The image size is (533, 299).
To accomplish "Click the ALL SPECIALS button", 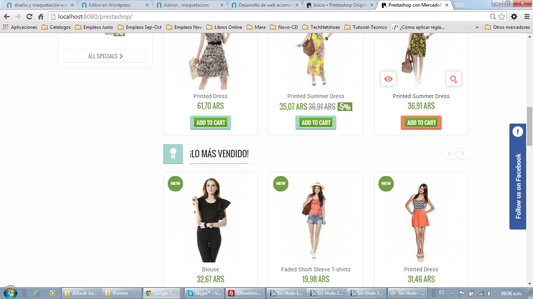I will coord(105,56).
